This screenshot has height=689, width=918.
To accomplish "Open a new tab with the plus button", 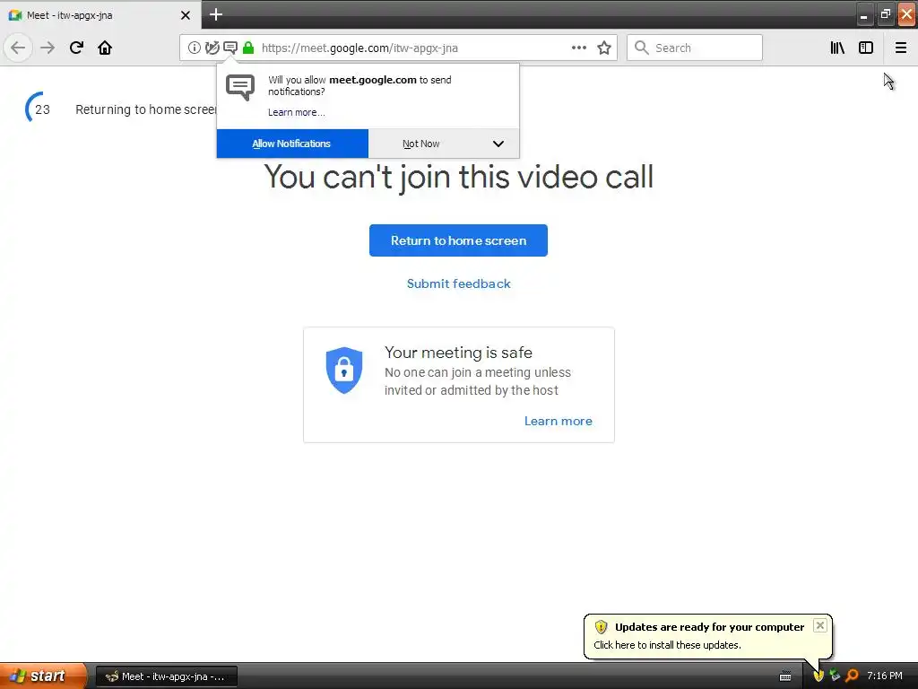I will [x=216, y=14].
